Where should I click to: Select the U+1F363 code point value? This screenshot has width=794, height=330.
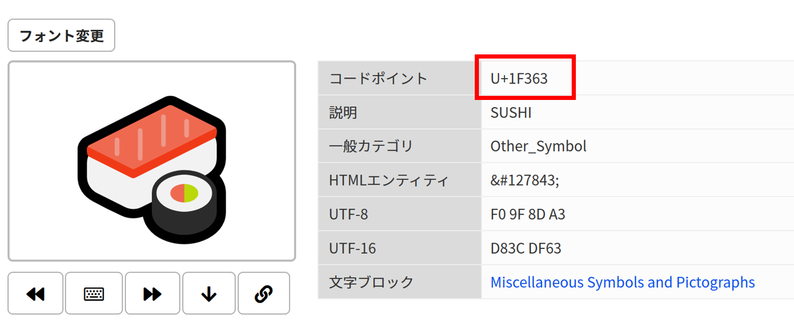519,78
